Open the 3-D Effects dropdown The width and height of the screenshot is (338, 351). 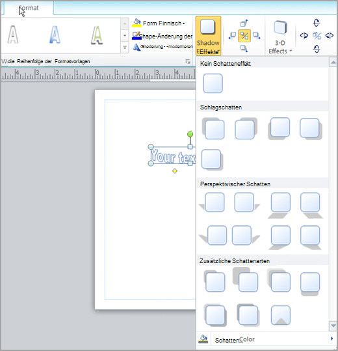pos(280,36)
